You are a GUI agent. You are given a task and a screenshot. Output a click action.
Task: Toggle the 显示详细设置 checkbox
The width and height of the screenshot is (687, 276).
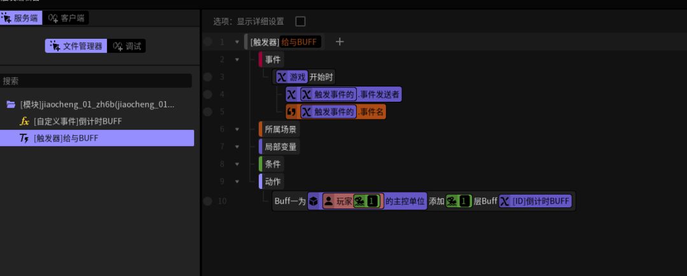tap(300, 21)
